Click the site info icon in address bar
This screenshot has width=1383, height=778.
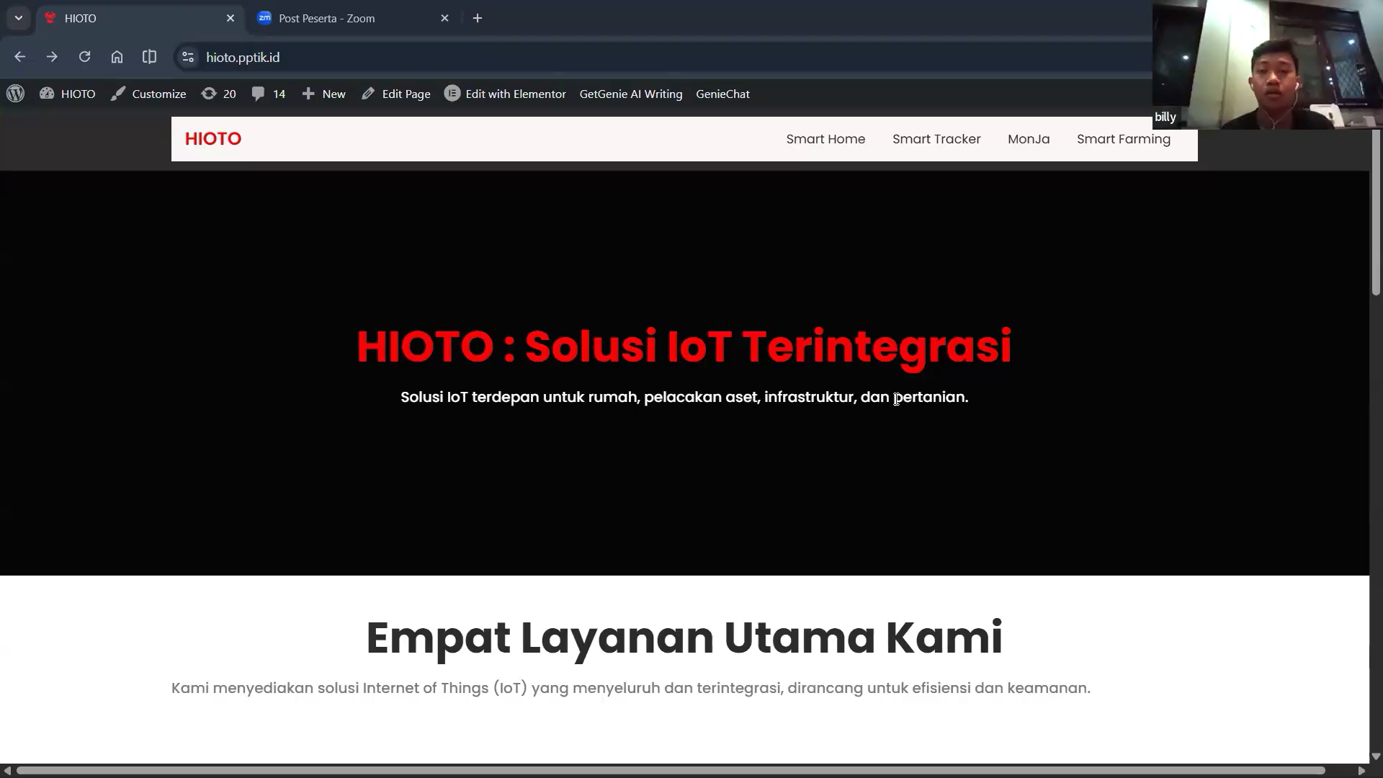188,57
